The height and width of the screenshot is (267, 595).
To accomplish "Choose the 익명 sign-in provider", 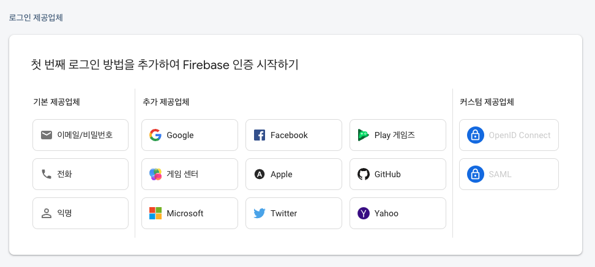I will point(80,213).
